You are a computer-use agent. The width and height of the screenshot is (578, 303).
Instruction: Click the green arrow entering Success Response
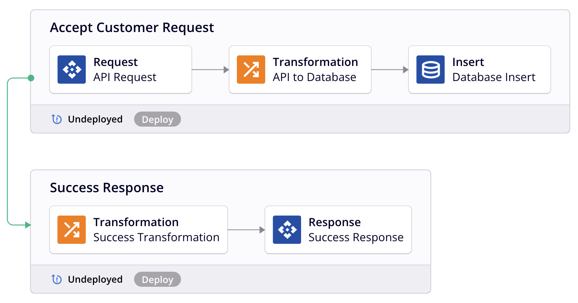(28, 225)
